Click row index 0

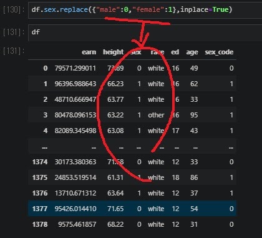click(46, 68)
